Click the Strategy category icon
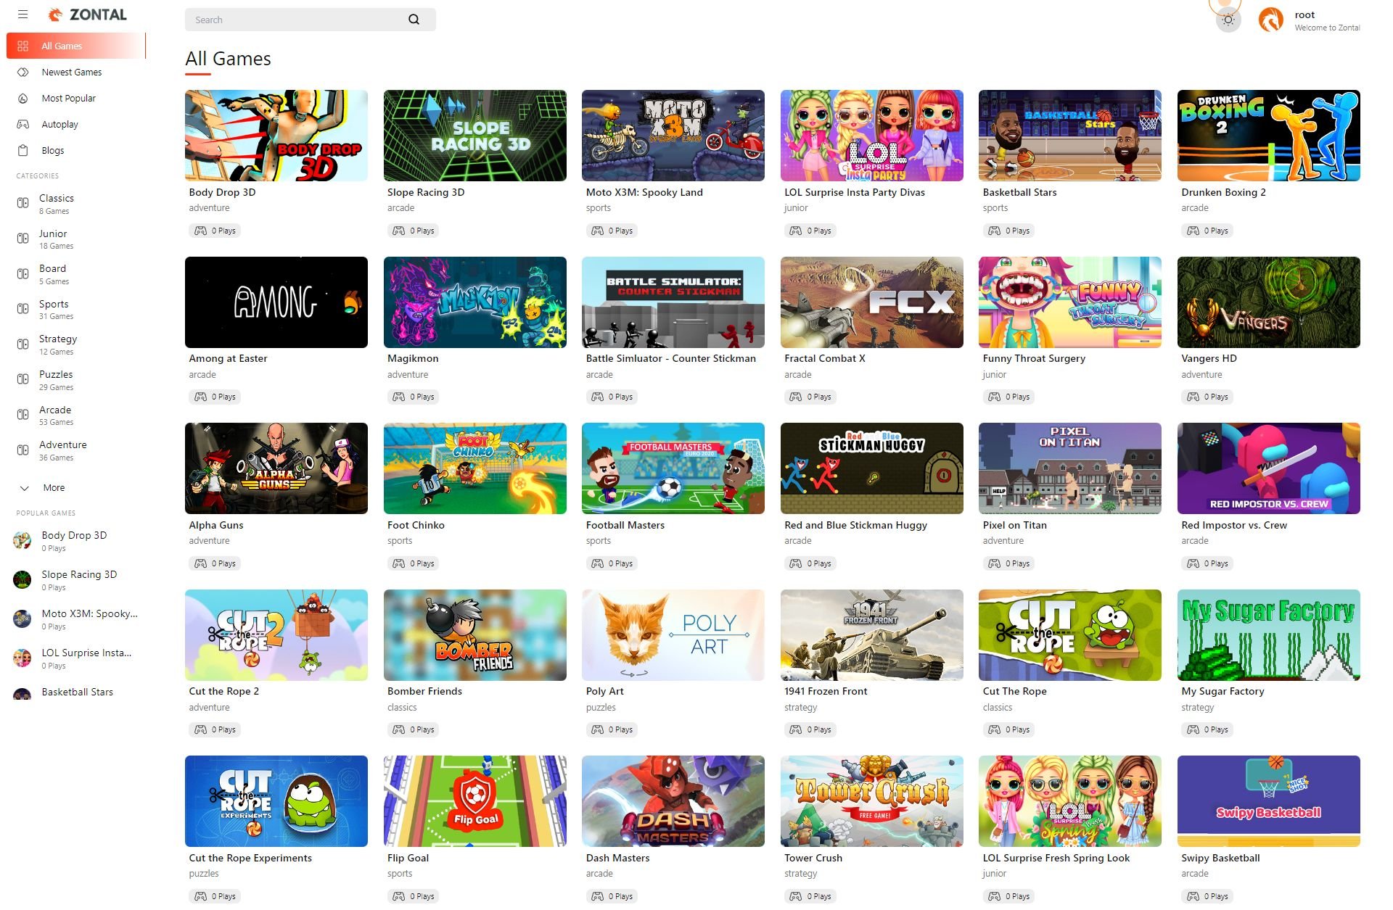The image size is (1393, 910). [22, 344]
